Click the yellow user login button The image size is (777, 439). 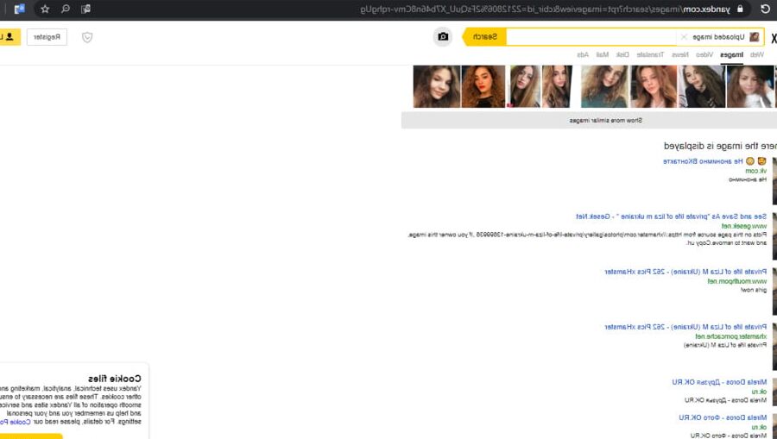point(9,37)
